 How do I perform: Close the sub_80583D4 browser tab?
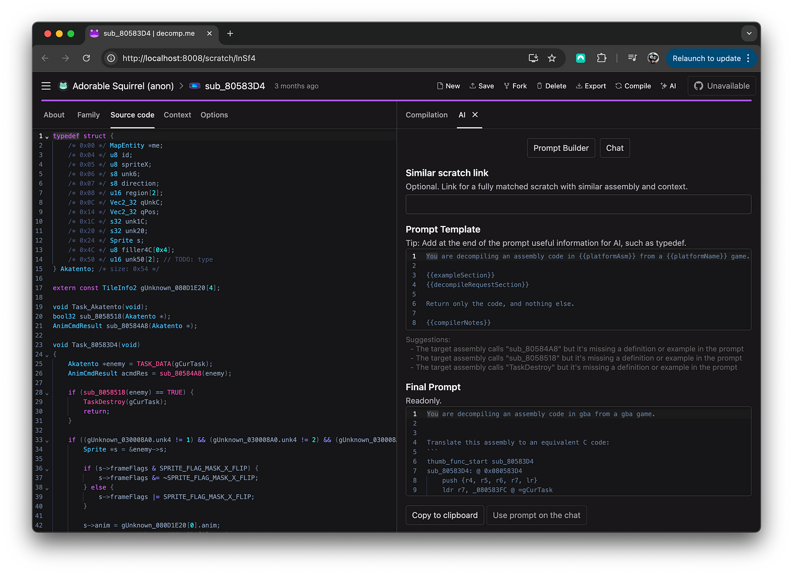pos(209,33)
